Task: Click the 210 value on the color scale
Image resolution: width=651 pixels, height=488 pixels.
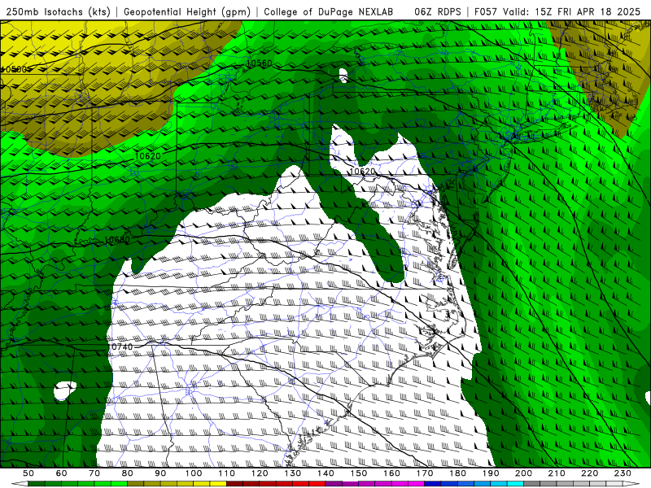Action: pyautogui.click(x=557, y=473)
